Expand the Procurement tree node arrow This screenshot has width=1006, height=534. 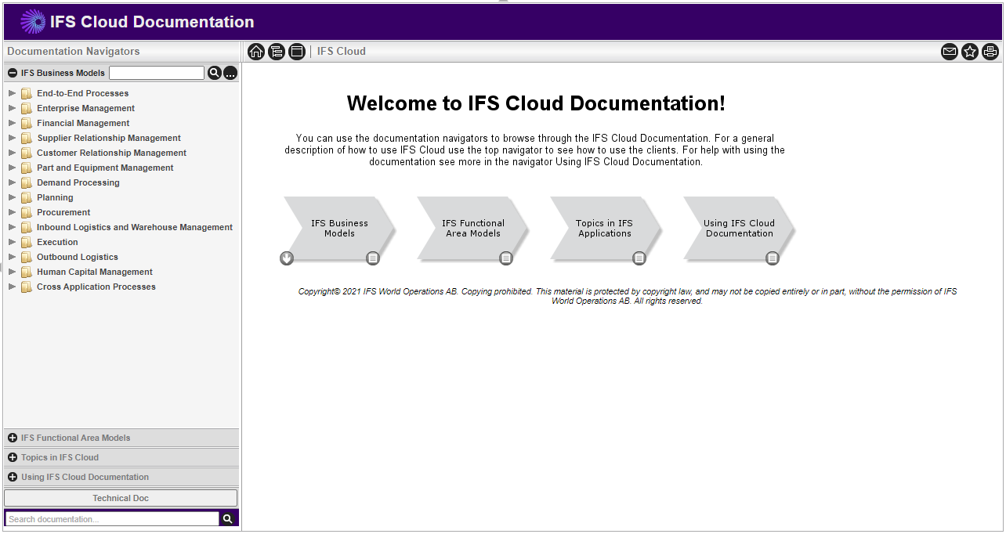pos(12,212)
